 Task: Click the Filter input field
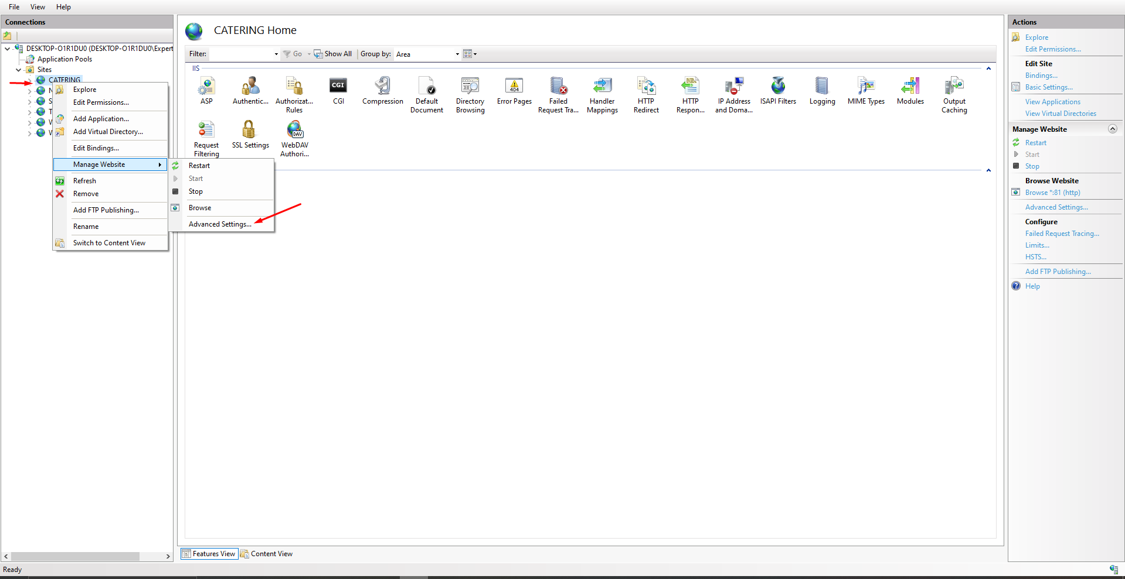point(243,54)
